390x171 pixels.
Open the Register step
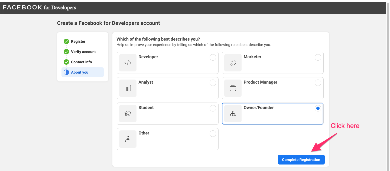point(83,41)
